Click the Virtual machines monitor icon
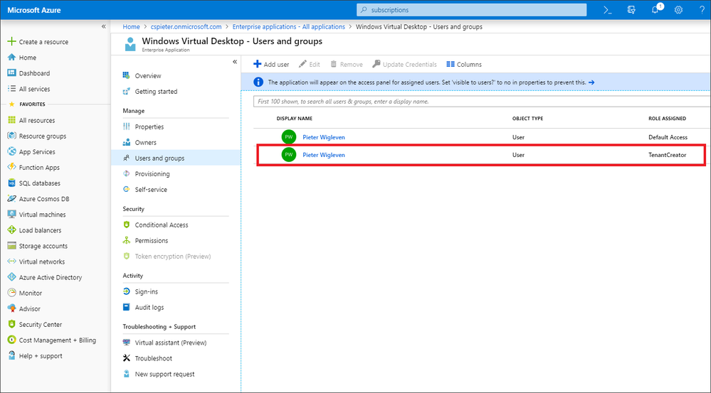Image resolution: width=711 pixels, height=393 pixels. coord(12,214)
